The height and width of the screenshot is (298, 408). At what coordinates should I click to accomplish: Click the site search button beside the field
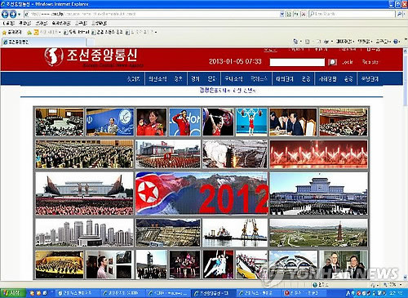point(332,62)
